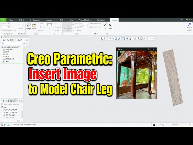This screenshot has width=193, height=145.
Task: Click the model tree filter funnel icon
Action: [x=2, y=43]
